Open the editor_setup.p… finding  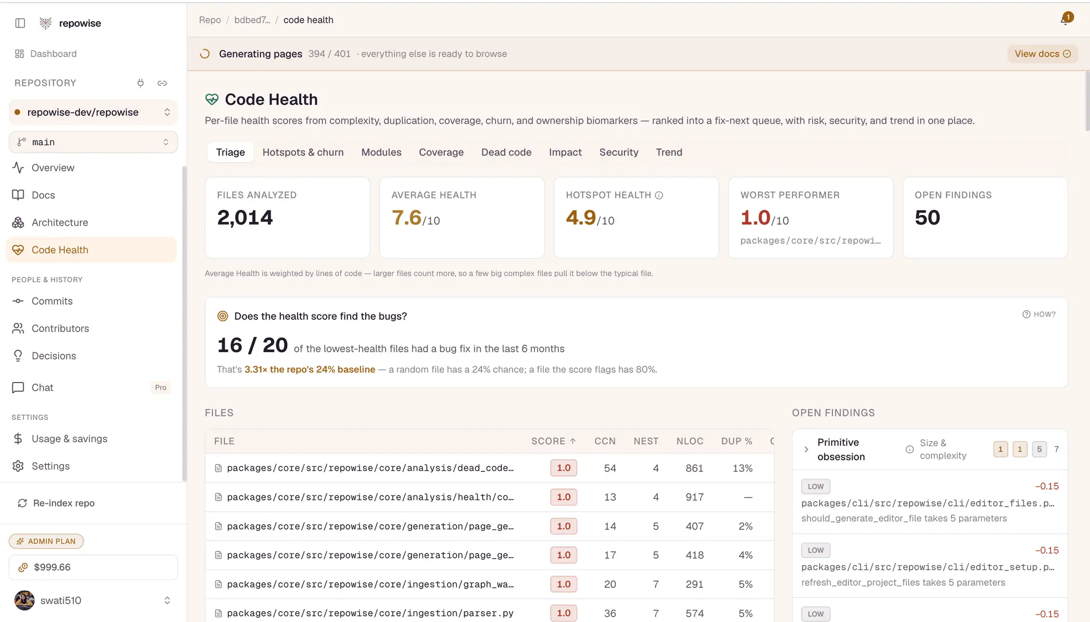[930, 566]
